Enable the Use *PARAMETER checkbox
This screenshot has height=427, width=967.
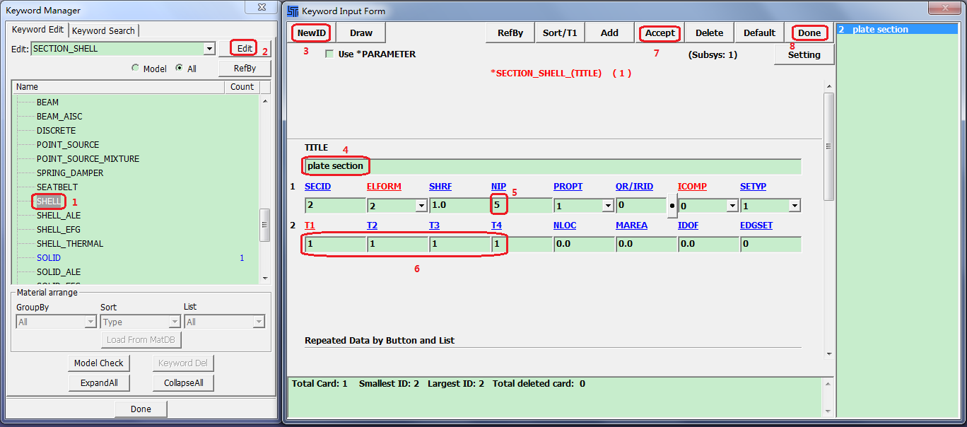pos(329,54)
